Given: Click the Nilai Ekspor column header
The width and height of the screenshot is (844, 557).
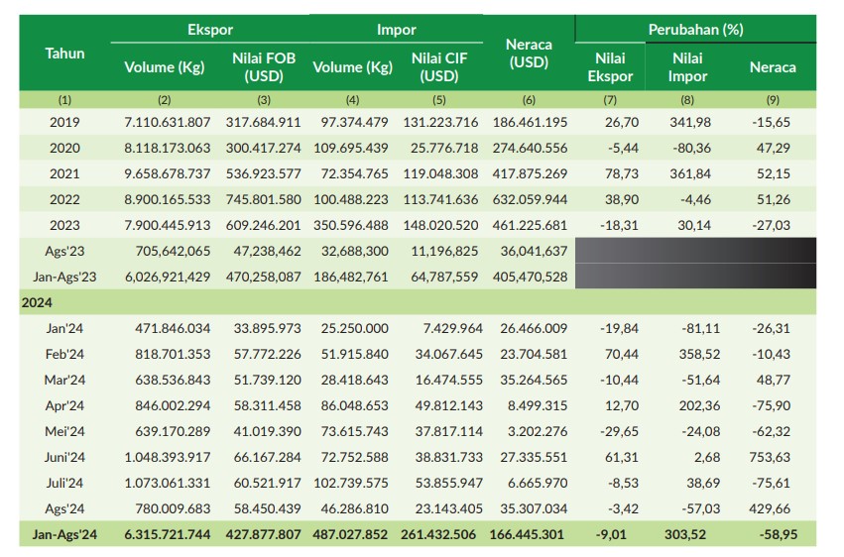Looking at the screenshot, I should coord(610,67).
